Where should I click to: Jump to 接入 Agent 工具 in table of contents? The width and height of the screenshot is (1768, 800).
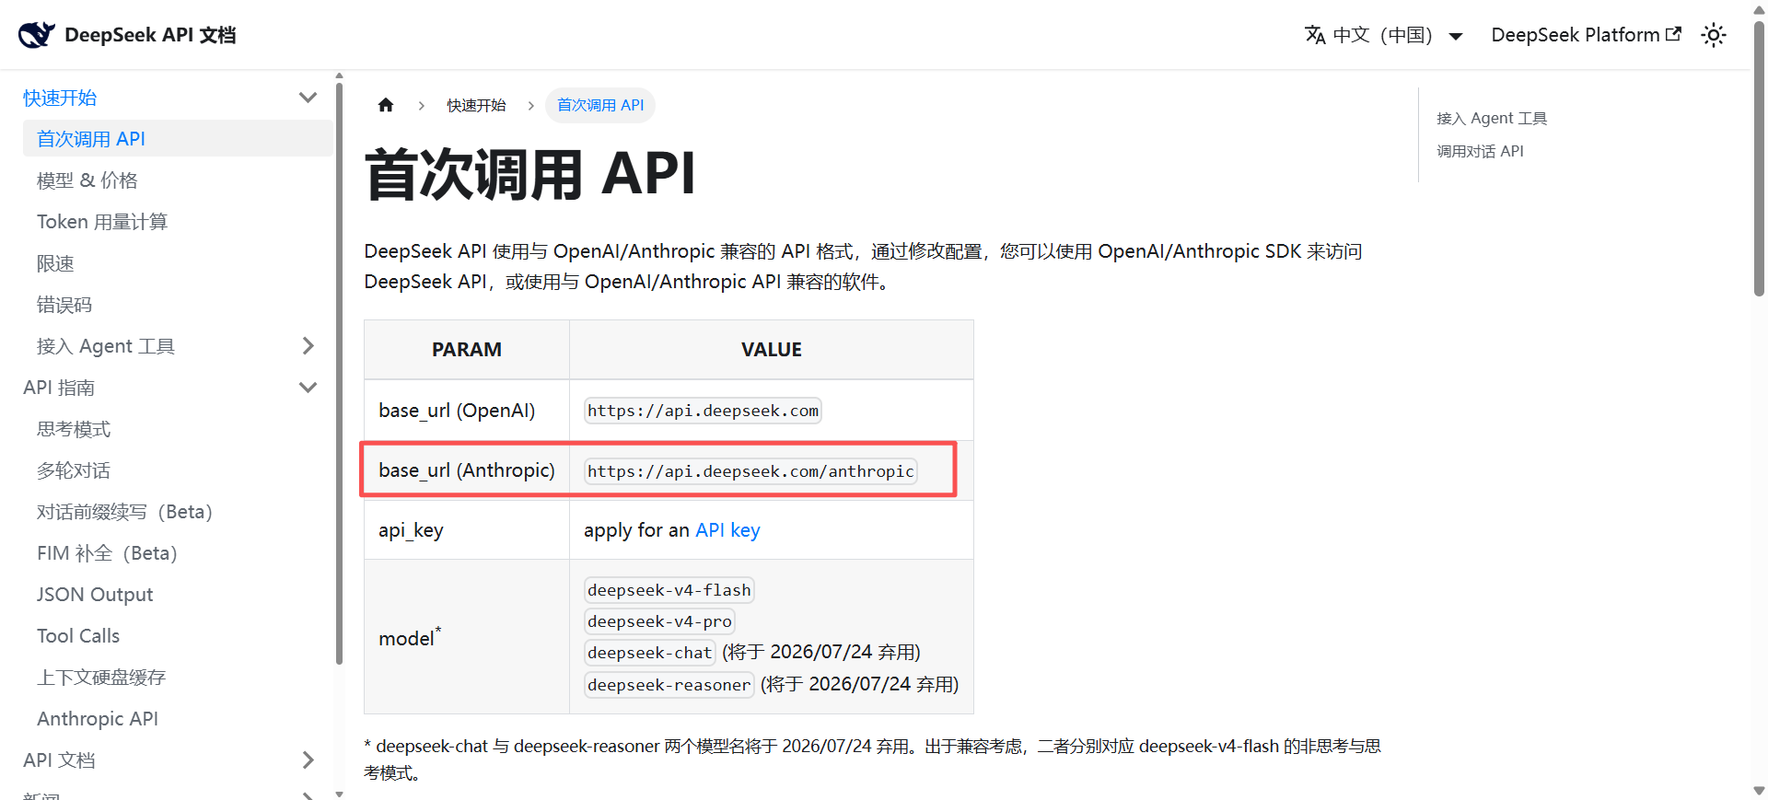(1492, 118)
